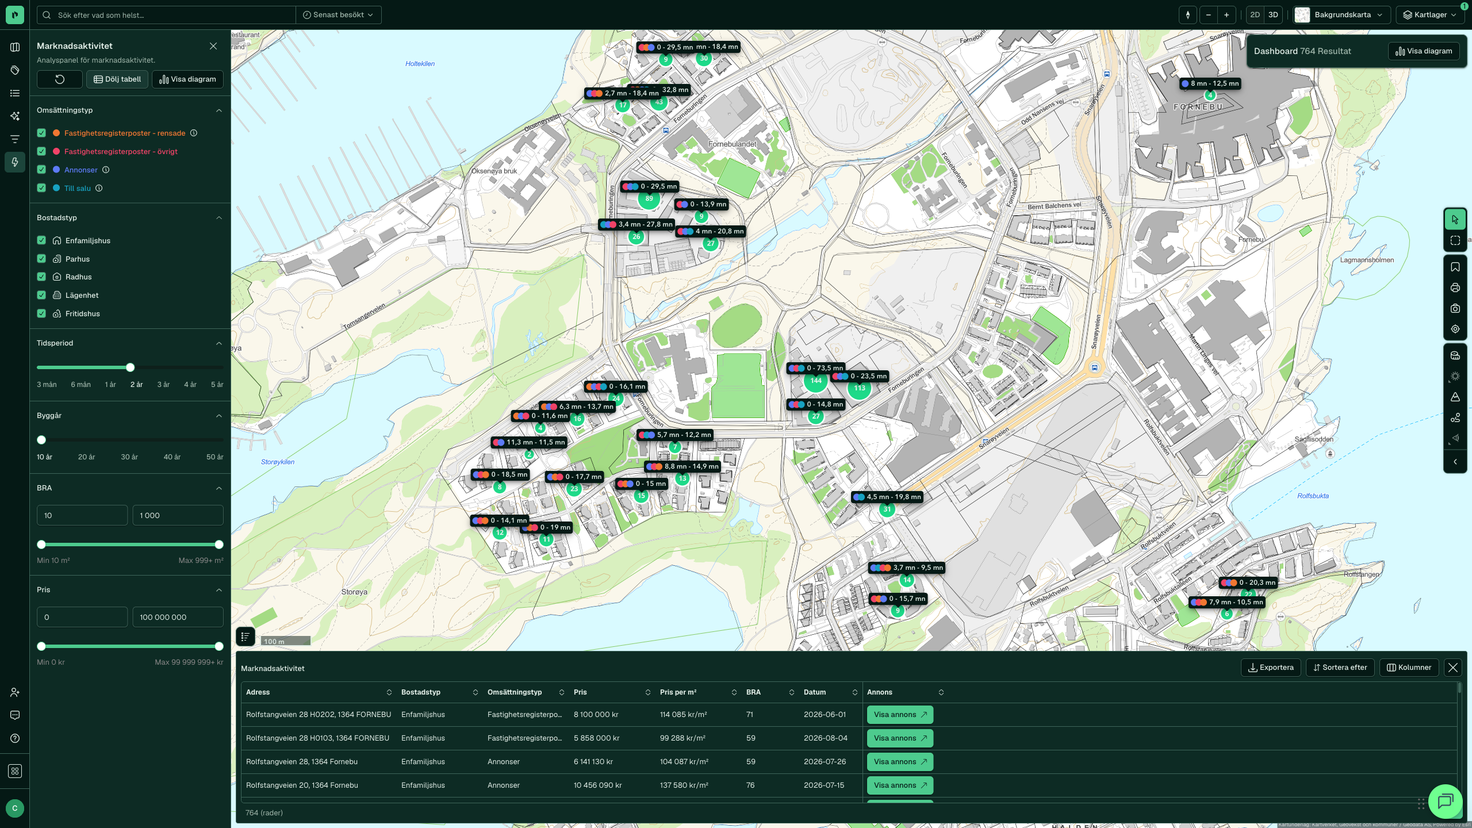Click the price tag icon in sidebar
The width and height of the screenshot is (1472, 828).
tap(15, 70)
